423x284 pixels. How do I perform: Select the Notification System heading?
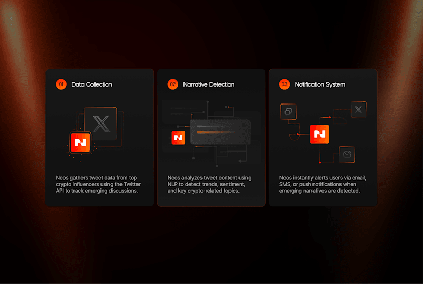coord(320,84)
